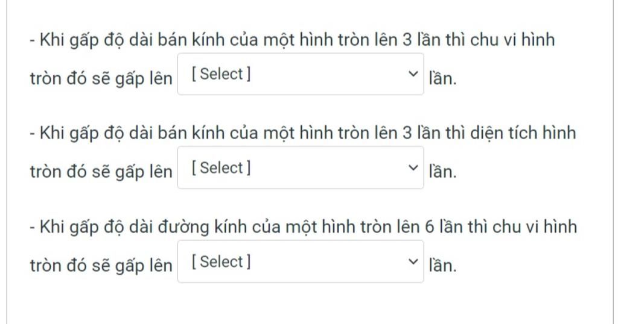The image size is (618, 324).
Task: Click the word lần. after the first dropdown
Action: (442, 78)
